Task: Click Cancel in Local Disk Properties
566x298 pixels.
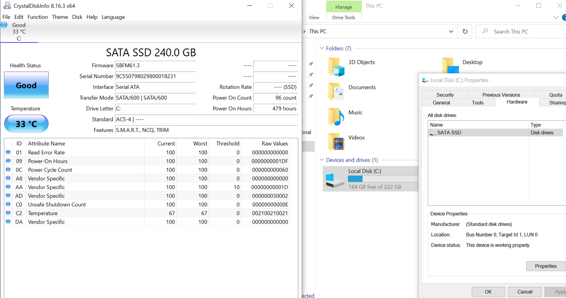Action: click(x=524, y=292)
